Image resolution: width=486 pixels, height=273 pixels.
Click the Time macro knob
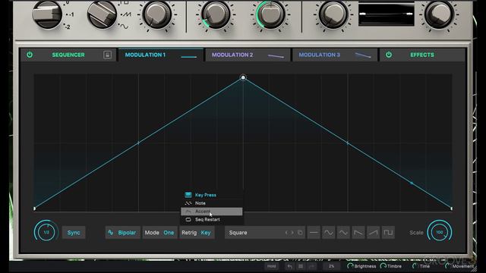point(415,266)
